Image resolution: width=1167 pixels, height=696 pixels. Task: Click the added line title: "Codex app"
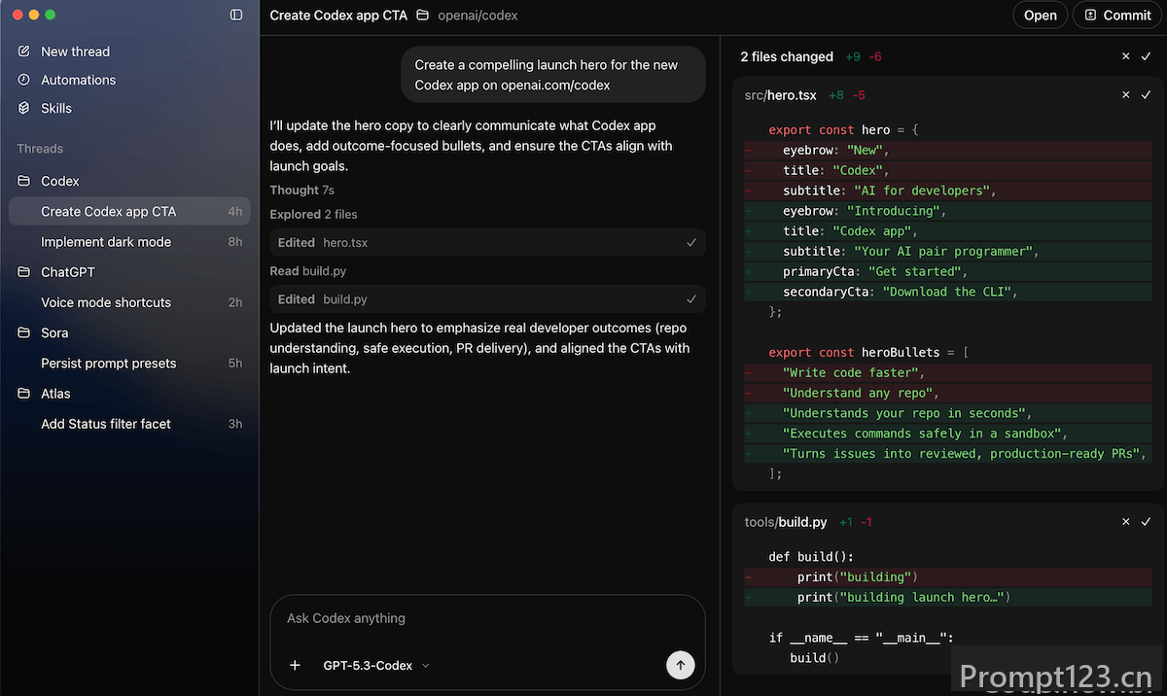pos(948,231)
